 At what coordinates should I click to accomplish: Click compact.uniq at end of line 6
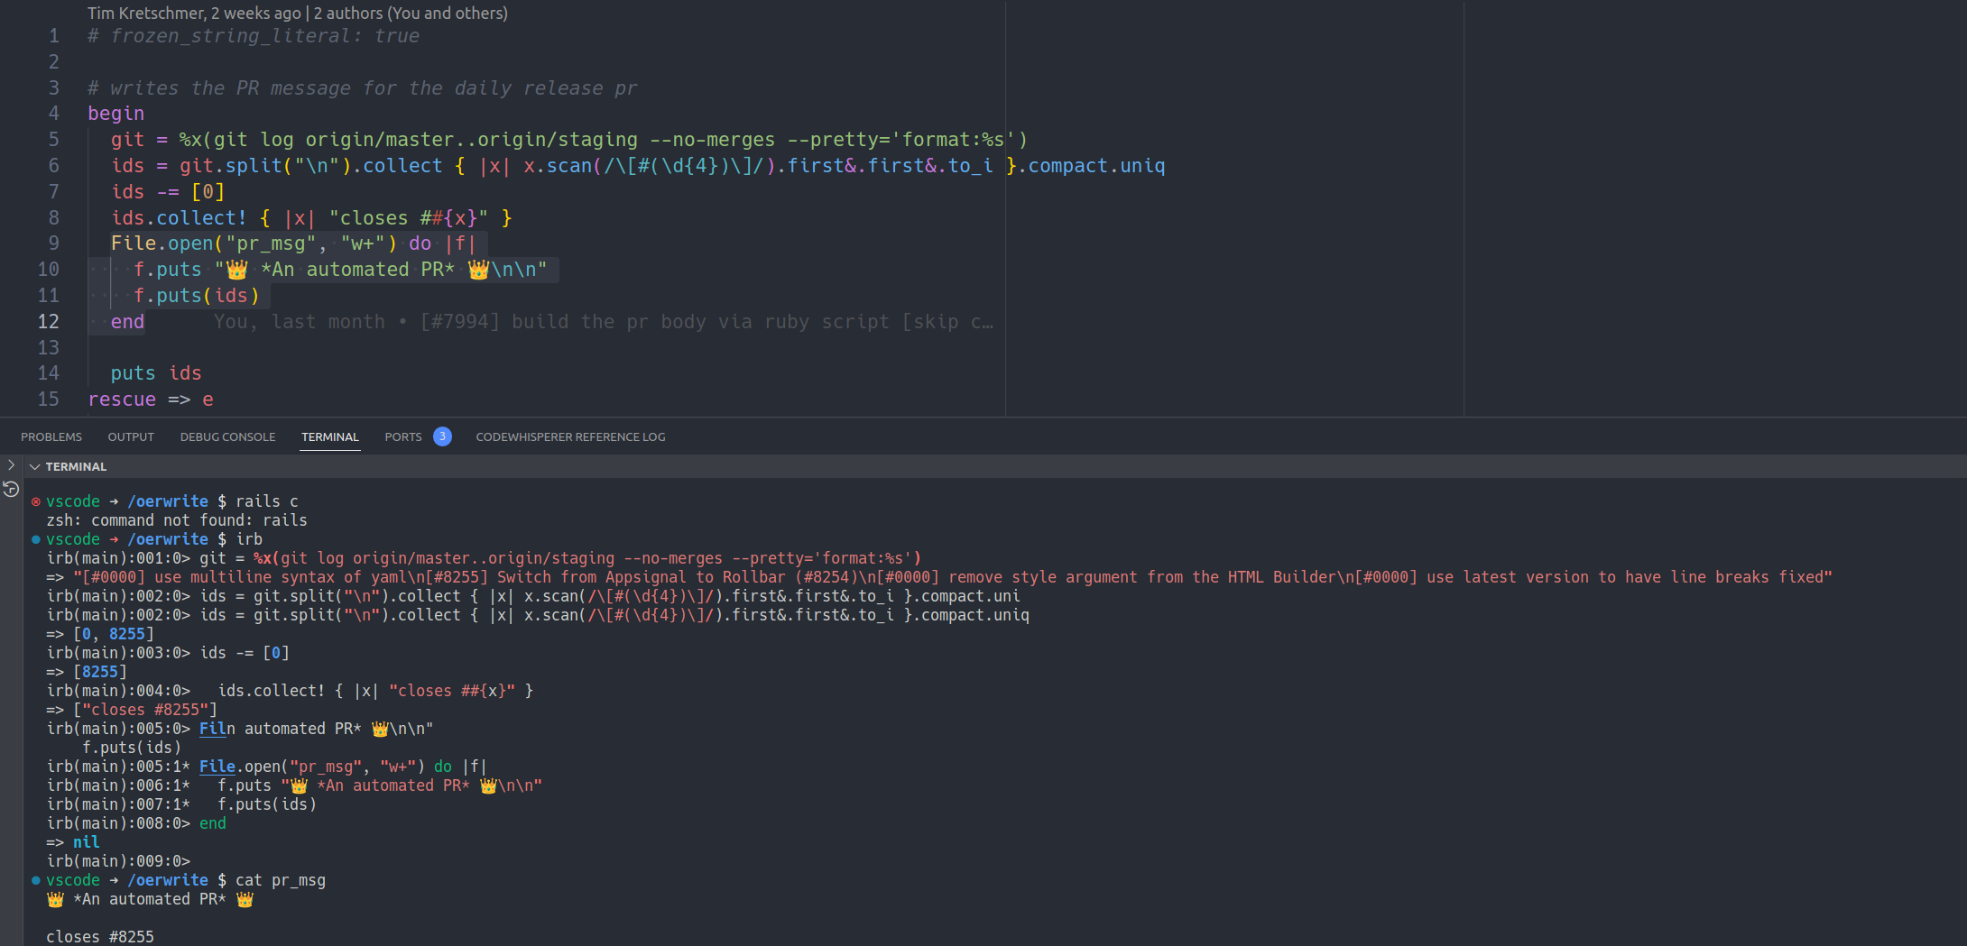click(x=1096, y=166)
